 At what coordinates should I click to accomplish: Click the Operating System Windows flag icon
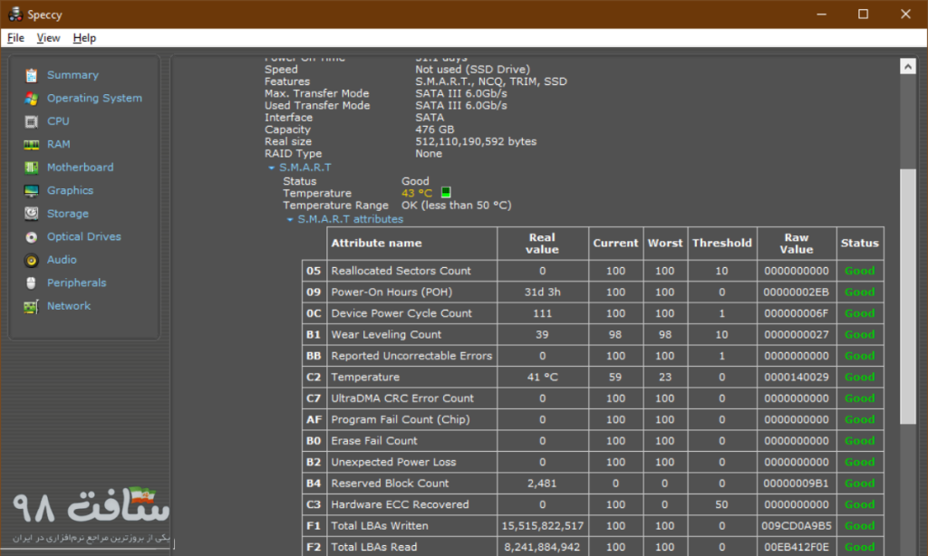(32, 98)
